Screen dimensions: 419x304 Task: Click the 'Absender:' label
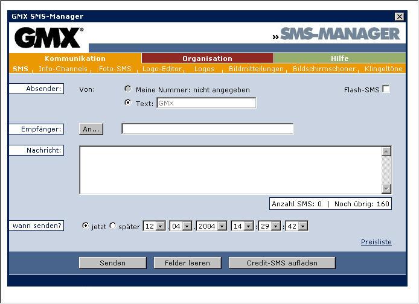[36, 89]
